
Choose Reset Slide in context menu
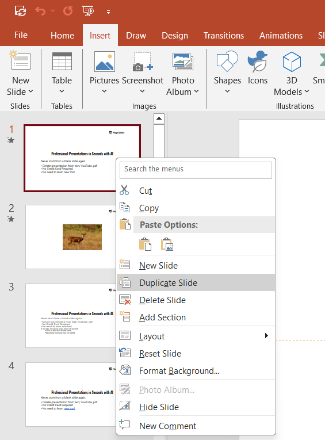(x=196, y=353)
